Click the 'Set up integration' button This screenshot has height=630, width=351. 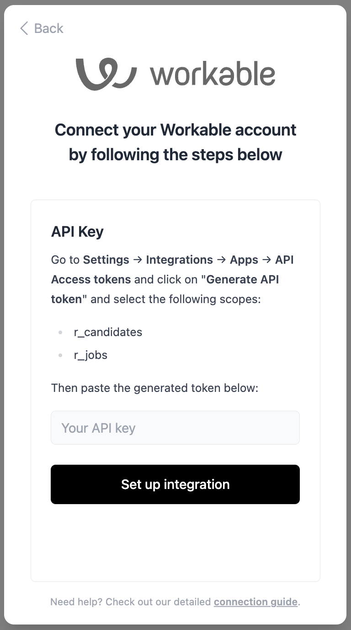[x=175, y=484]
